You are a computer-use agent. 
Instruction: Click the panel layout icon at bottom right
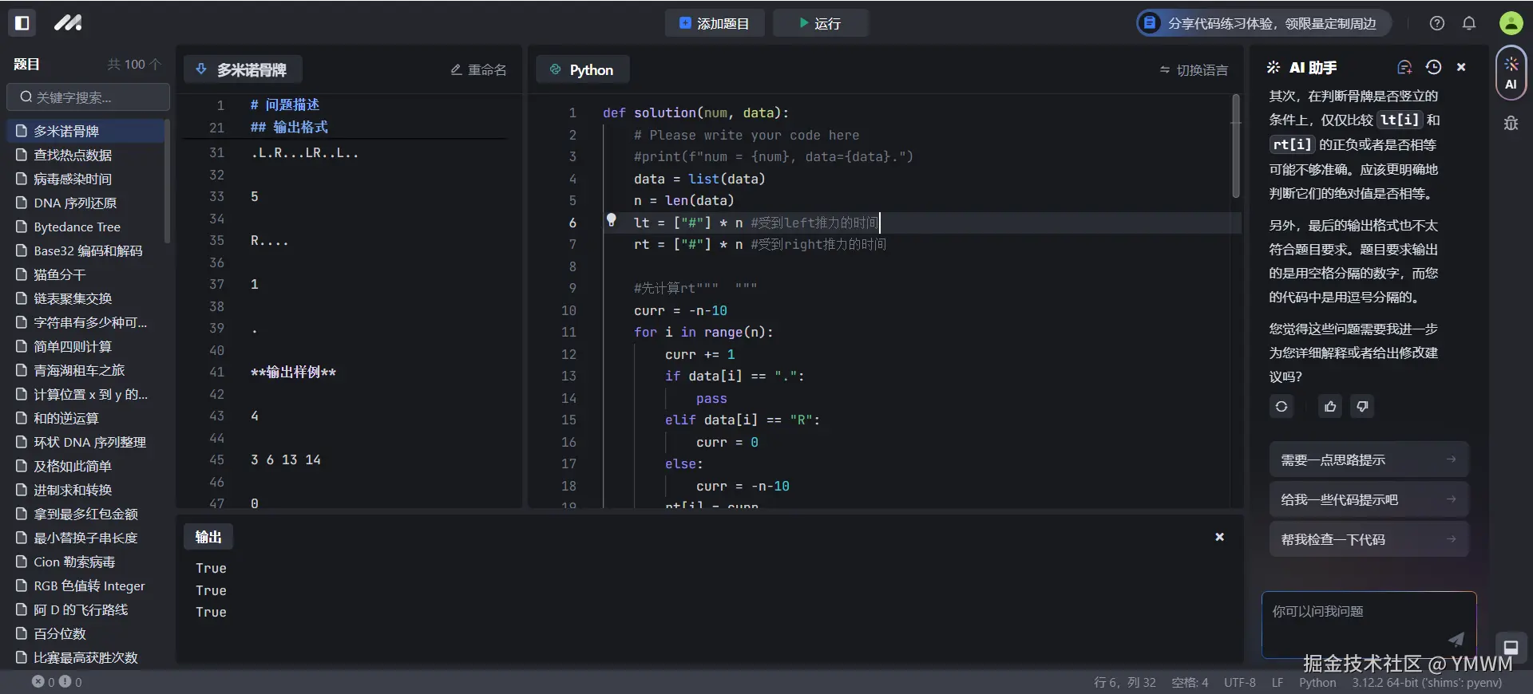[x=1511, y=647]
